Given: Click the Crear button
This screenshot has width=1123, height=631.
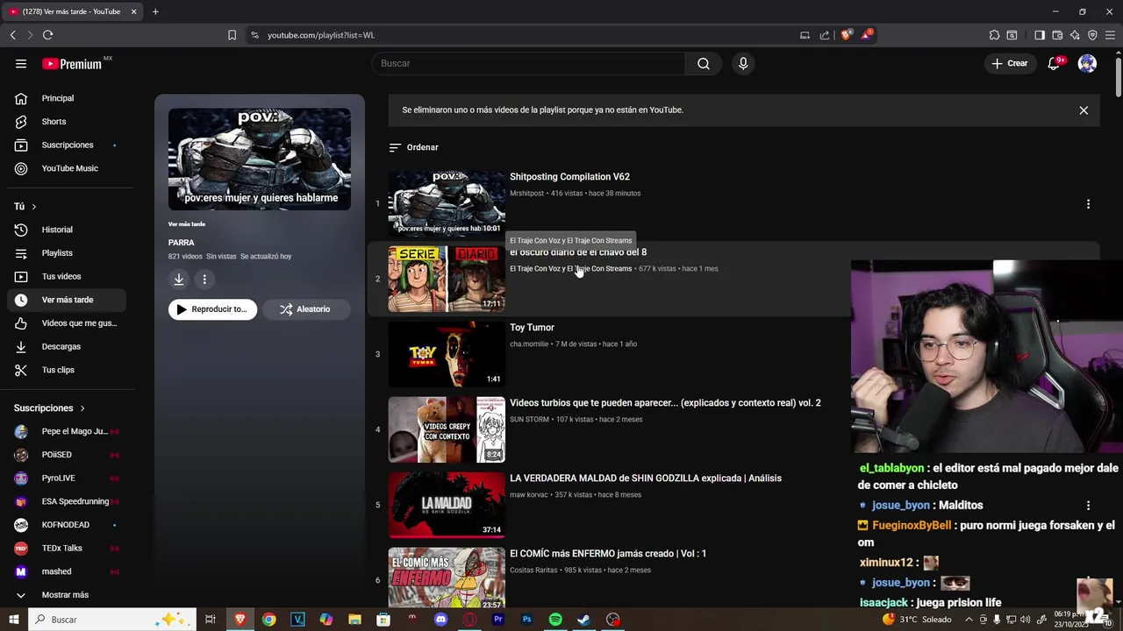Looking at the screenshot, I should (x=1009, y=63).
